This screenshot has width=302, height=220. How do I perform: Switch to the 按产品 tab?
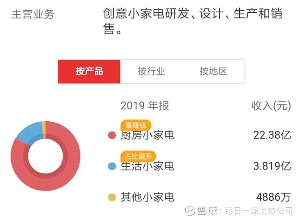click(89, 72)
